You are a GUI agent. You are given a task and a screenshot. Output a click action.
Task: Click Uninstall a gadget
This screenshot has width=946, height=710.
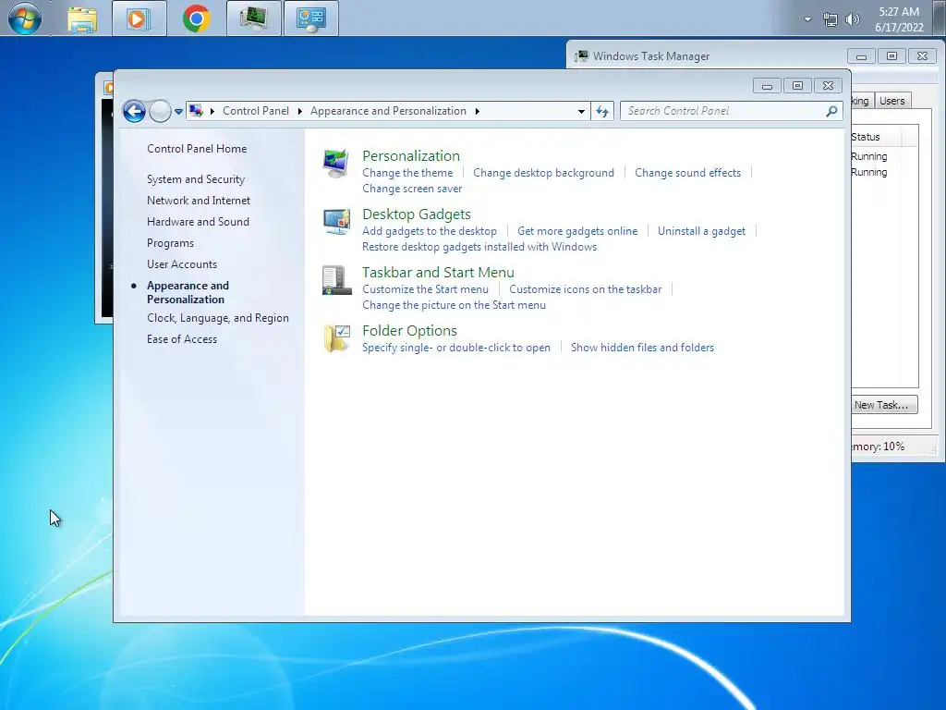[702, 230]
